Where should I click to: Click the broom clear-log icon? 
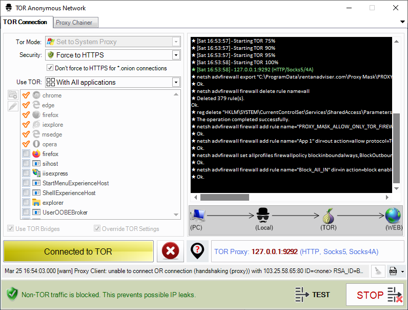tap(378, 272)
